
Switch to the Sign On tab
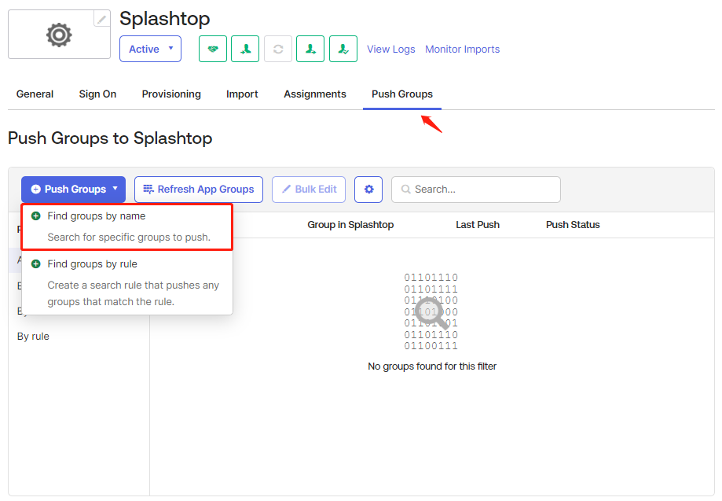tap(97, 94)
